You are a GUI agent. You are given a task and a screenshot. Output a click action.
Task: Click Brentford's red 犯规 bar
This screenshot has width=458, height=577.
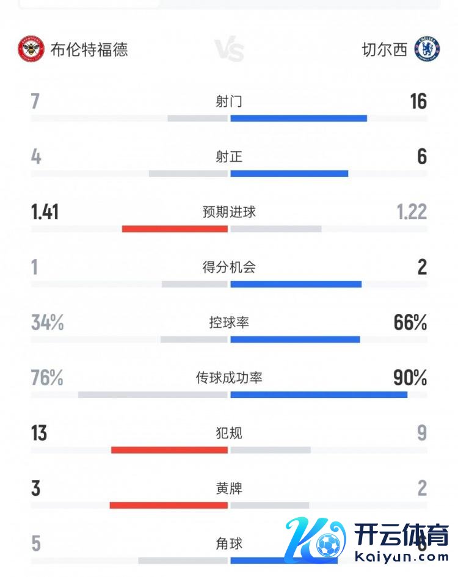(169, 450)
